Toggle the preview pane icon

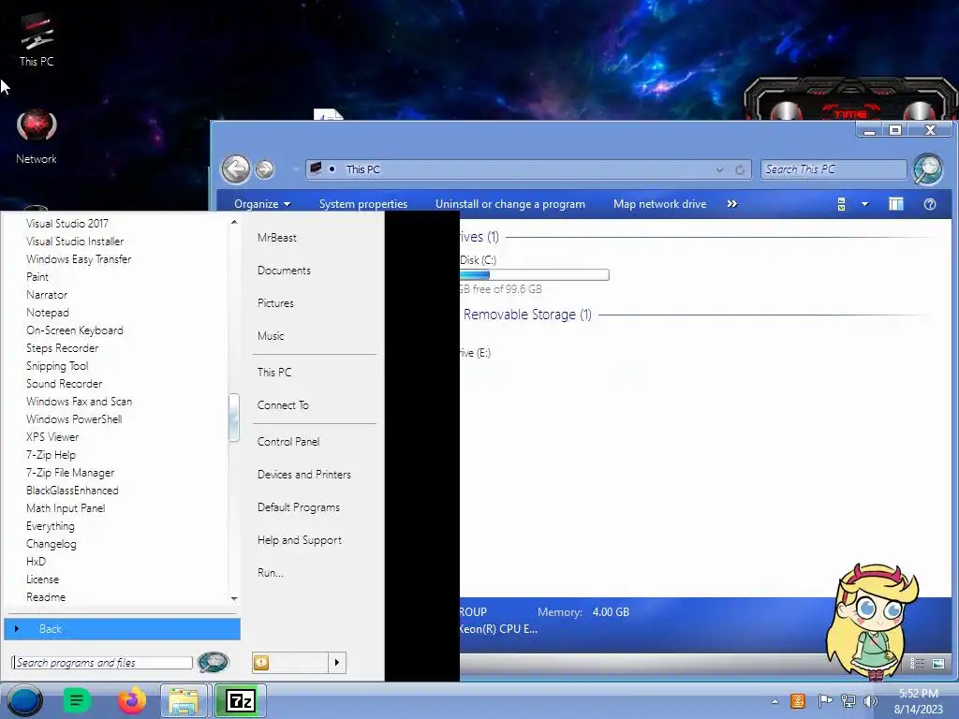click(896, 204)
